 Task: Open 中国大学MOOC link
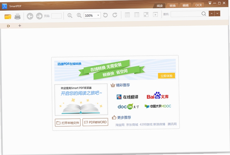pos(158,106)
